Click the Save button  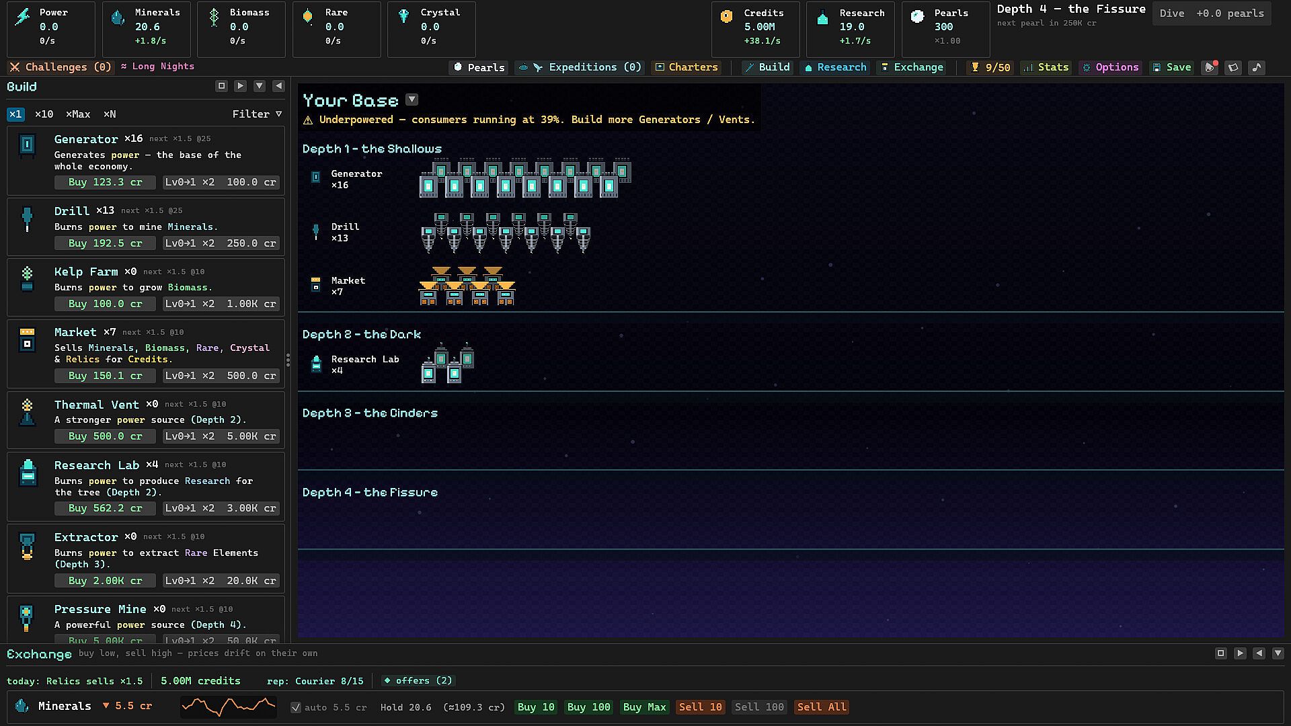pyautogui.click(x=1171, y=67)
